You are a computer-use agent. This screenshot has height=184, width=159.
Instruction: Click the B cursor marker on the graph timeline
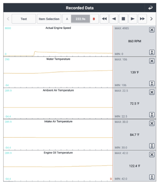tap(111, 179)
